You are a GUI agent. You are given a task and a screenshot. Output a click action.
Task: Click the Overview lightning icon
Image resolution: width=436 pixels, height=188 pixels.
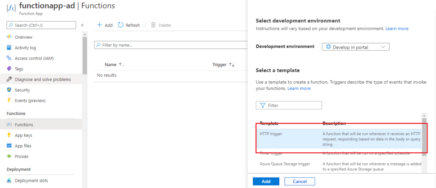(x=9, y=37)
